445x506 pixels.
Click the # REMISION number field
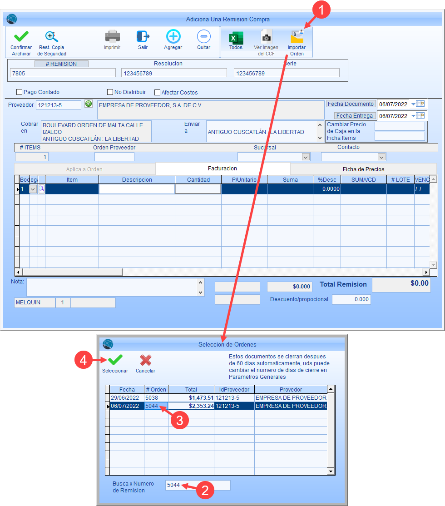click(63, 73)
